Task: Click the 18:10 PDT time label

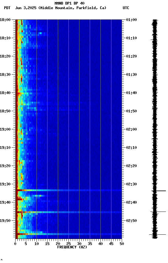Action: [5, 38]
